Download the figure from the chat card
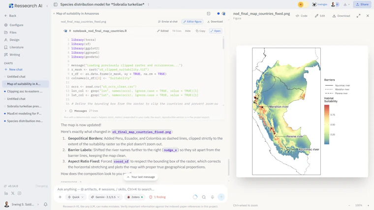Viewport: 374px width, 210px height. (x=215, y=22)
